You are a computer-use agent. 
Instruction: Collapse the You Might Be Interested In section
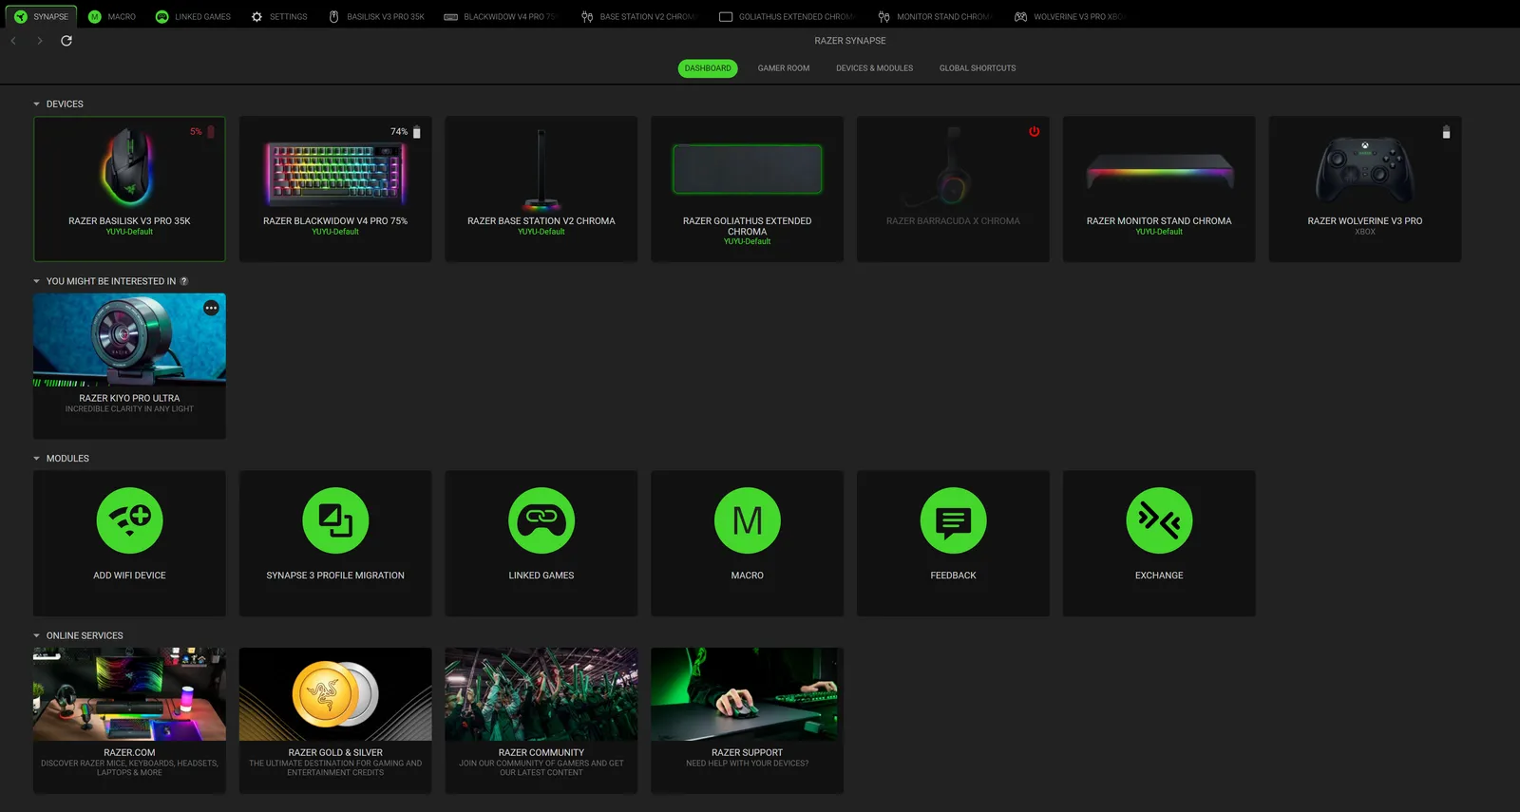[x=37, y=281]
